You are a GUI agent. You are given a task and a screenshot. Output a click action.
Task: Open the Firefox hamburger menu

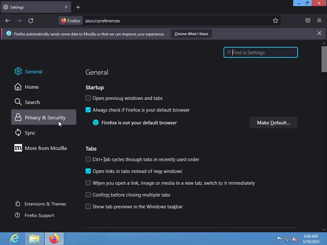(319, 20)
